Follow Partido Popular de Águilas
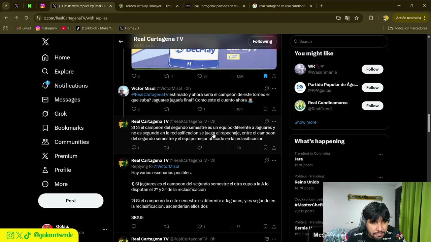 [x=372, y=87]
